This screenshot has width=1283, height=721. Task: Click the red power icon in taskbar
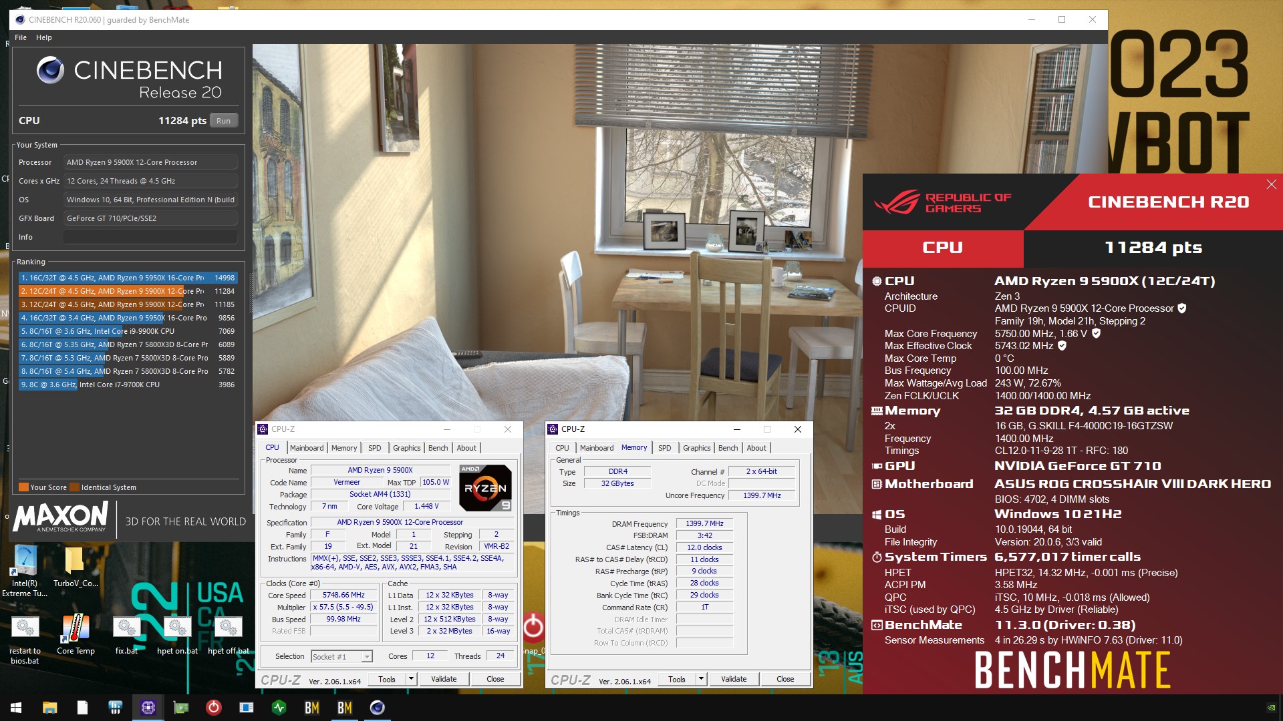[x=214, y=708]
